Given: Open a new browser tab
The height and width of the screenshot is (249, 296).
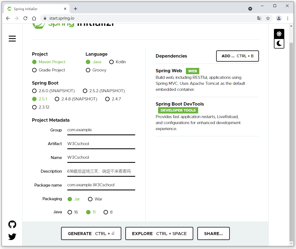Looking at the screenshot, I should point(75,9).
